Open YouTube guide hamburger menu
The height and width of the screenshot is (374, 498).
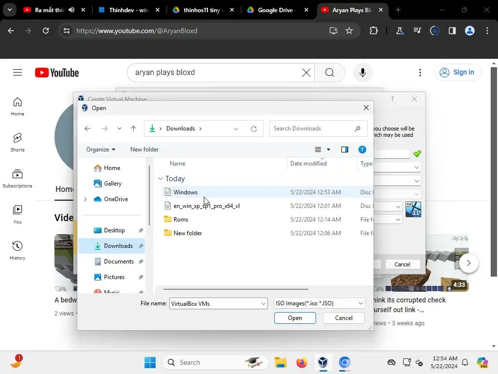coord(18,73)
